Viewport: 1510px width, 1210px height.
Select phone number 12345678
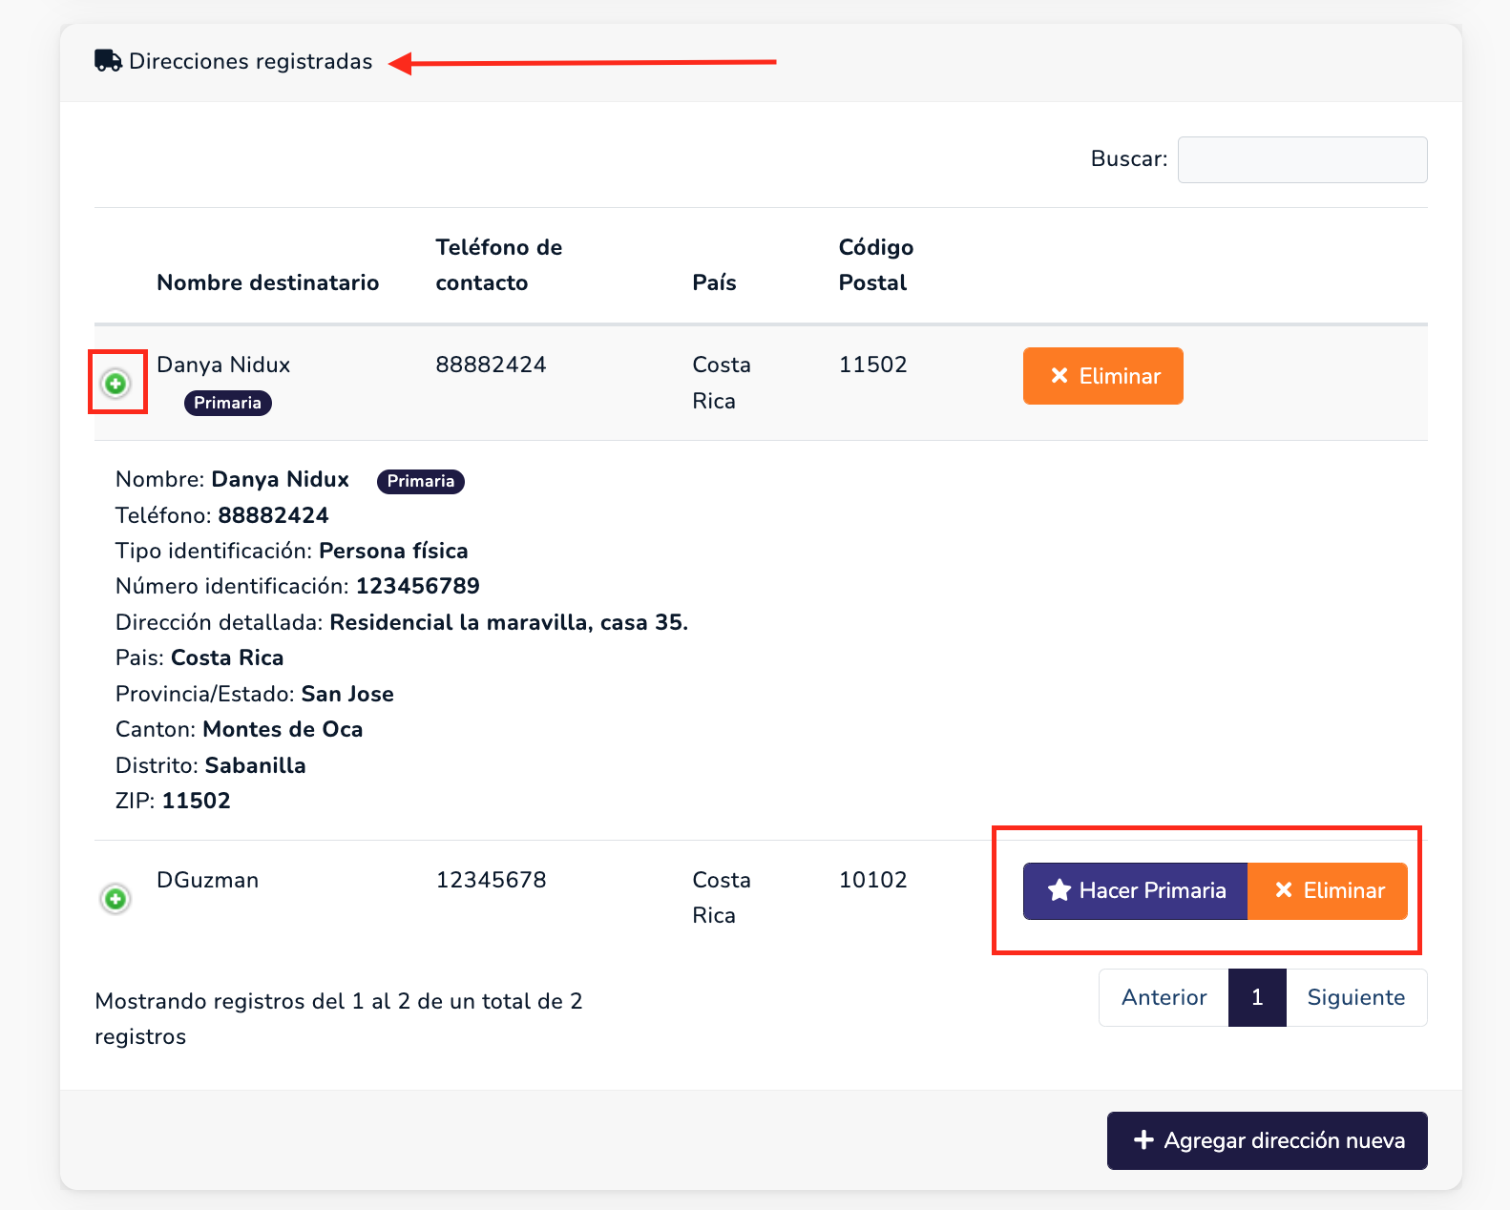491,880
